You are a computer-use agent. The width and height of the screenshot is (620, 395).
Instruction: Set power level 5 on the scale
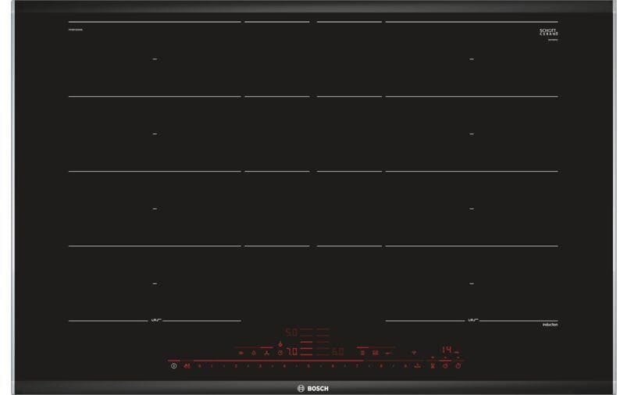(x=308, y=365)
